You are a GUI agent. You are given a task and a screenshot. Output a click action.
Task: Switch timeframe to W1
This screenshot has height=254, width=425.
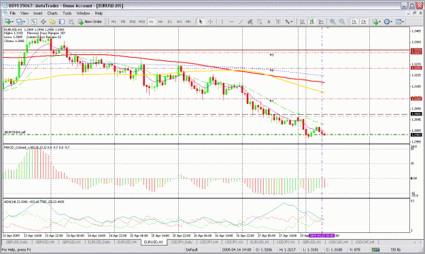179,22
